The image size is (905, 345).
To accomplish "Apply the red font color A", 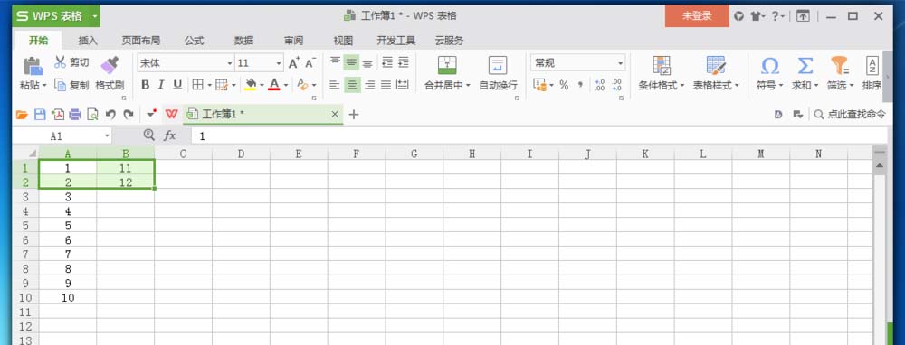I will coord(274,85).
